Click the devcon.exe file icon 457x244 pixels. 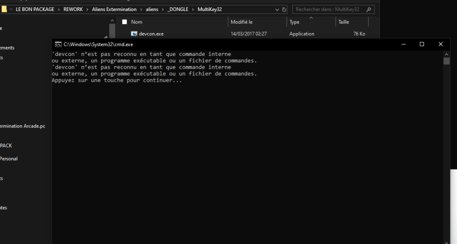[134, 34]
